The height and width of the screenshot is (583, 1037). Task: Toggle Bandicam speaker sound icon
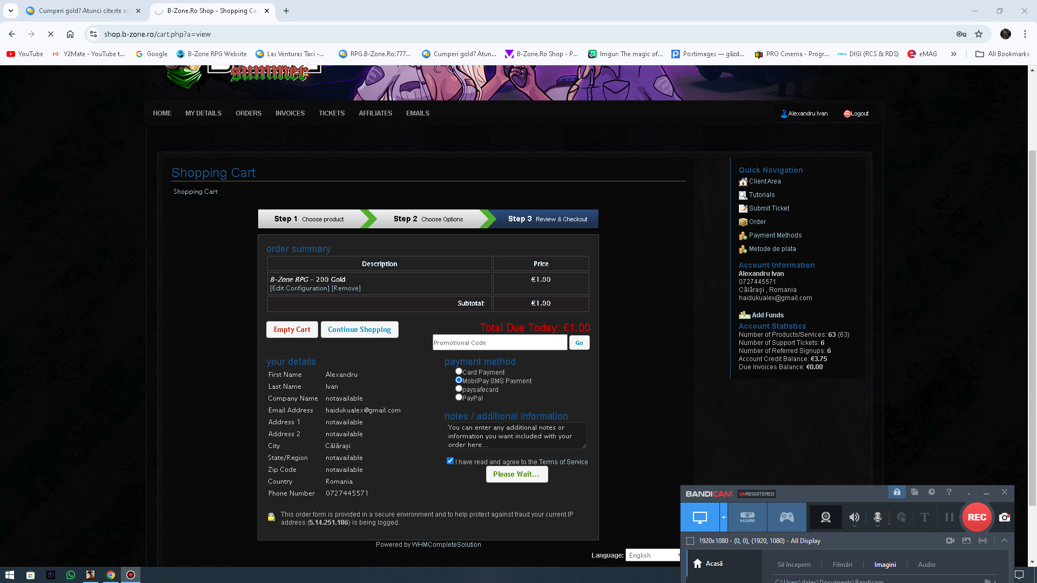point(854,517)
